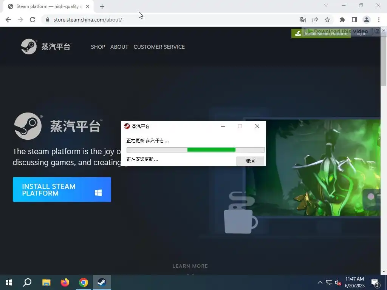This screenshot has height=290, width=387.
Task: Open File Explorer from taskbar
Action: (46, 282)
